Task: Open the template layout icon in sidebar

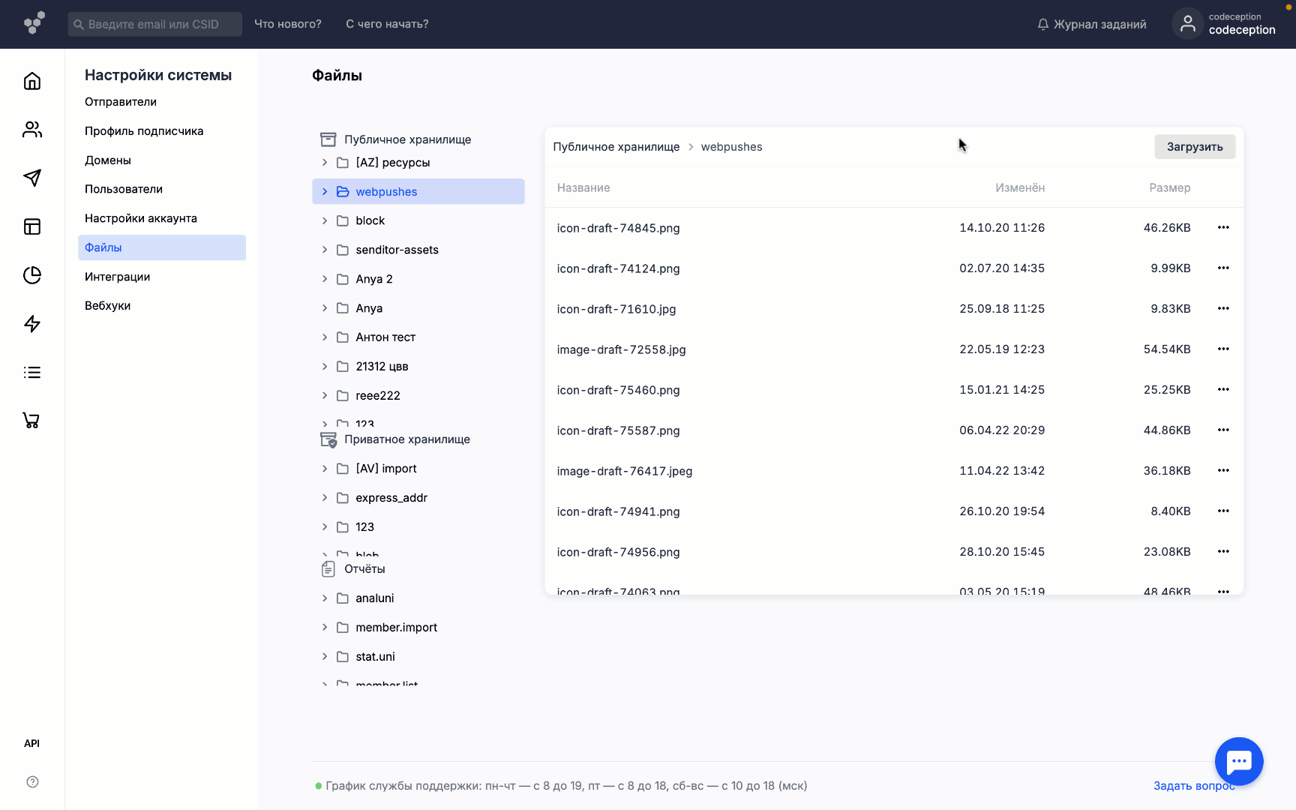Action: point(32,226)
